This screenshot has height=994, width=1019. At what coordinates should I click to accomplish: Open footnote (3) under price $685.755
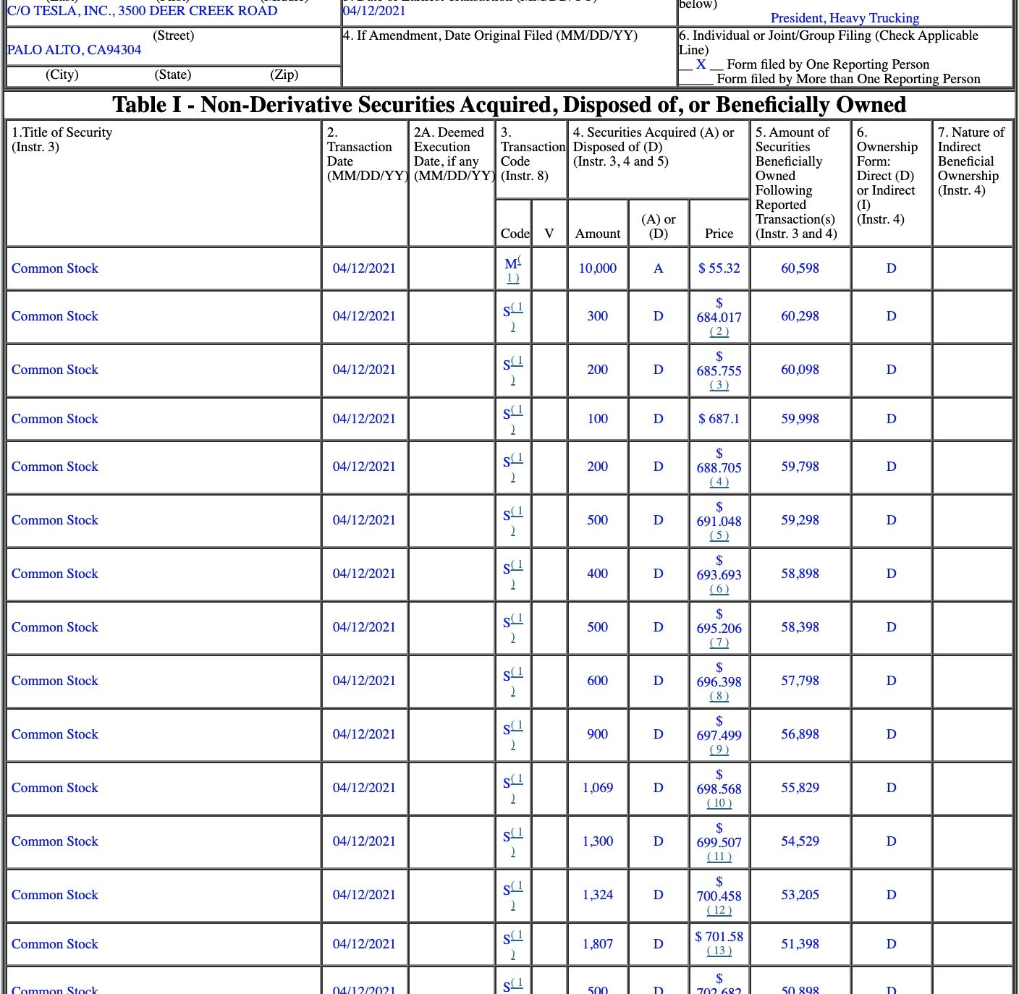tap(719, 385)
